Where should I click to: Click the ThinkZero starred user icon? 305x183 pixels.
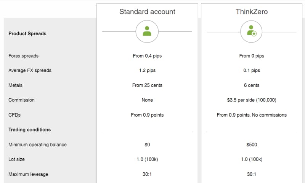[251, 32]
